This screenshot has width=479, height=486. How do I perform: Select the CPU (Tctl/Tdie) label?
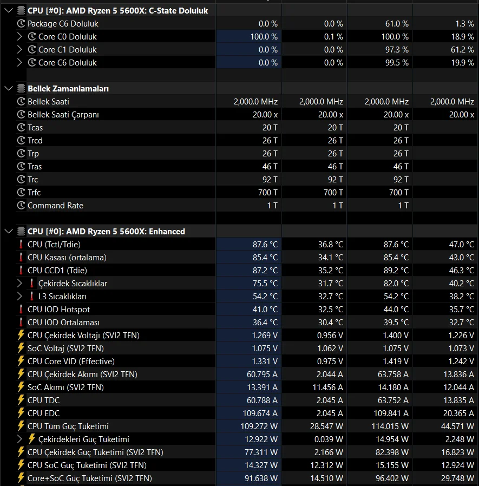click(x=54, y=245)
